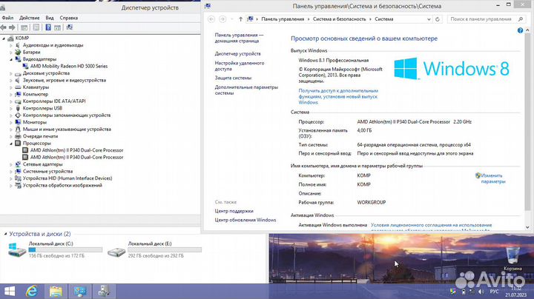Click the Корзина desktop icon

(512, 259)
